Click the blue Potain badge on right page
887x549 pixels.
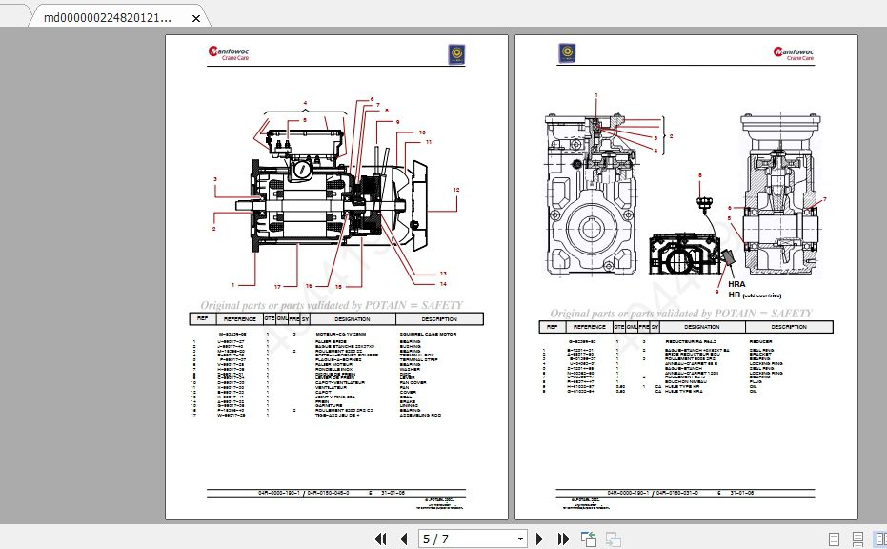(x=567, y=53)
